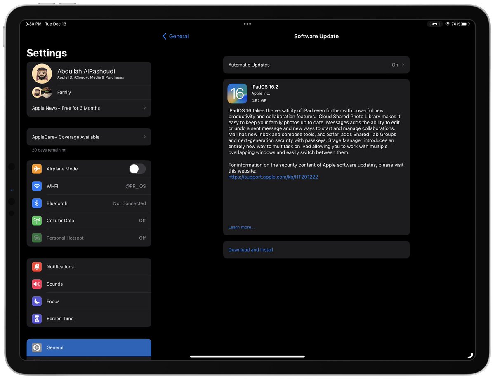The height and width of the screenshot is (380, 495).
Task: Tap the Personal Hotspot row
Action: [x=89, y=238]
